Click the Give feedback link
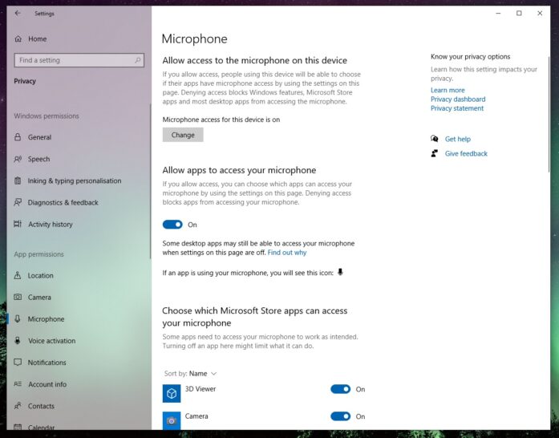559x438 pixels. tap(466, 153)
